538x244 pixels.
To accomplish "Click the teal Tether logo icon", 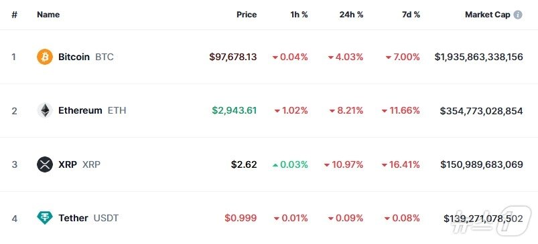I will pyautogui.click(x=45, y=218).
